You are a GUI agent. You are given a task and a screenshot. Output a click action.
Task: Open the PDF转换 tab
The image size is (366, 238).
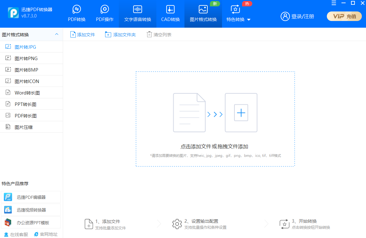tap(76, 14)
